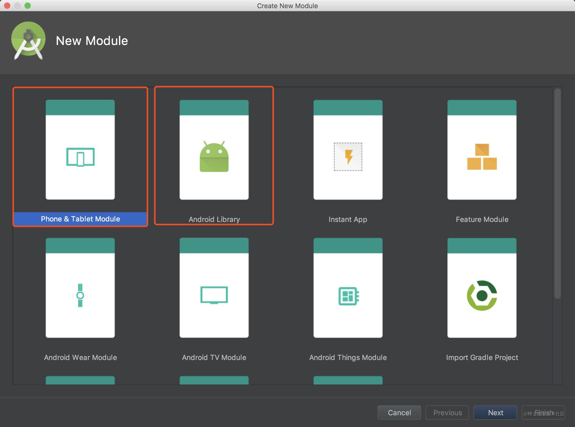Screen dimensions: 575x427
Task: Click the Android Things Module label
Action: point(348,357)
